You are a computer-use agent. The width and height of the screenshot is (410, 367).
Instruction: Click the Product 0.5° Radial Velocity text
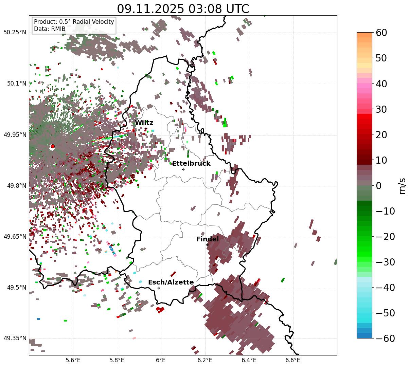pos(74,22)
